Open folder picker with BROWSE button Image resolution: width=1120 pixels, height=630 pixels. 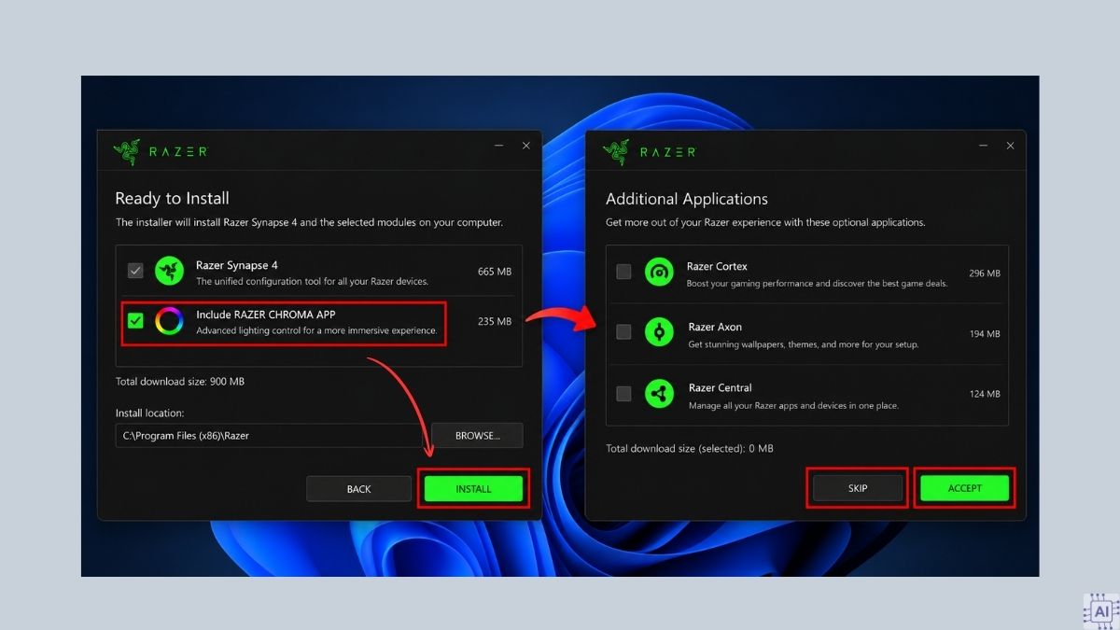477,436
